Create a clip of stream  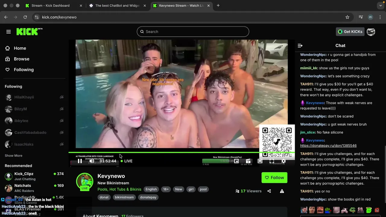(248, 161)
